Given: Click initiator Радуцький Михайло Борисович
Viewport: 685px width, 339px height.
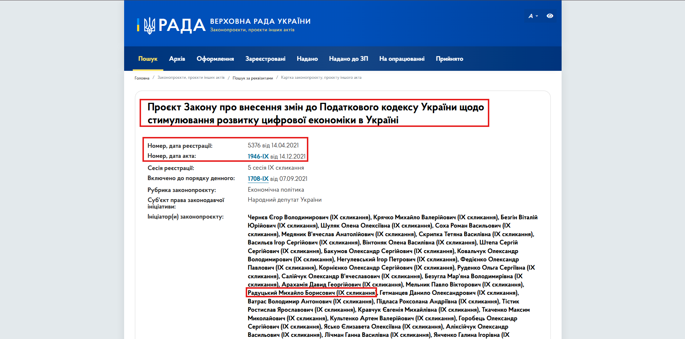Looking at the screenshot, I should pos(311,293).
